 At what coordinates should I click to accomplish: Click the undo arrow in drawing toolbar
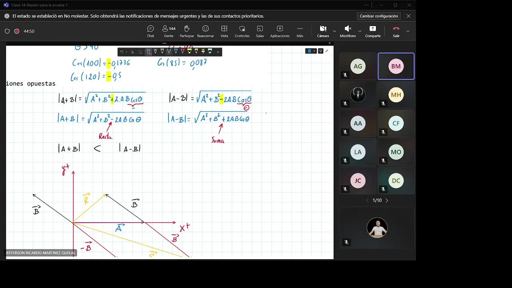click(122, 52)
